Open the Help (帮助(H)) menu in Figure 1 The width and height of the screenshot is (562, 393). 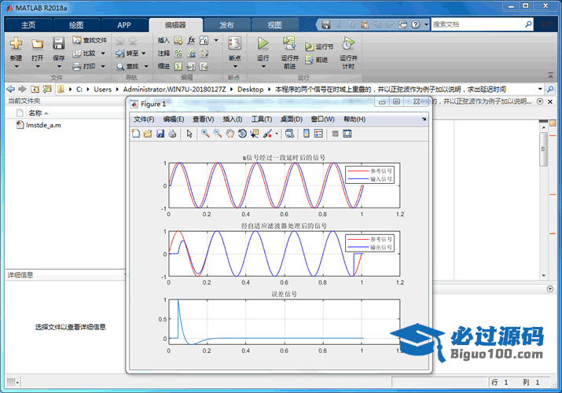(x=354, y=119)
